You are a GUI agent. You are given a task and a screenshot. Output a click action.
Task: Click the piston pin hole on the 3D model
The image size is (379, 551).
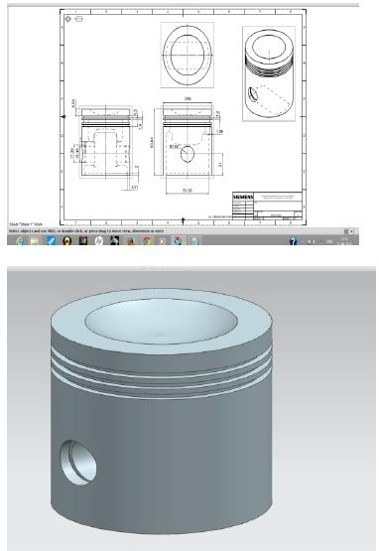[x=78, y=463]
